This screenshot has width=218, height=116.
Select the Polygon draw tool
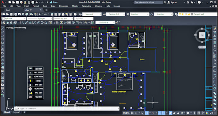(x=3, y=39)
